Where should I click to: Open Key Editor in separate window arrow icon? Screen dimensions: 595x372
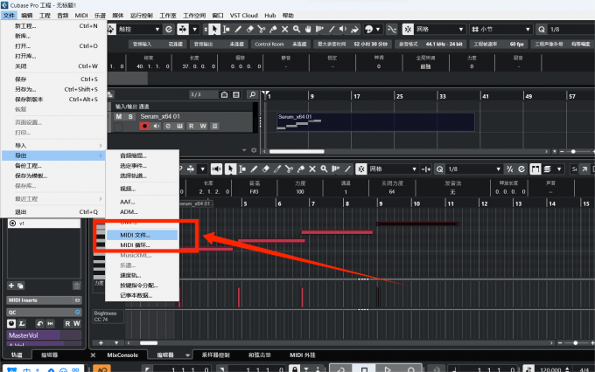584,169
